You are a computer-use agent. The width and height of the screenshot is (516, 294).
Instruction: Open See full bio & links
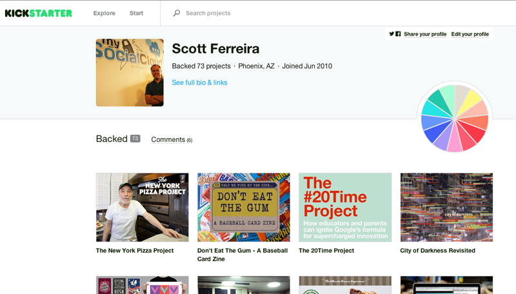click(199, 83)
